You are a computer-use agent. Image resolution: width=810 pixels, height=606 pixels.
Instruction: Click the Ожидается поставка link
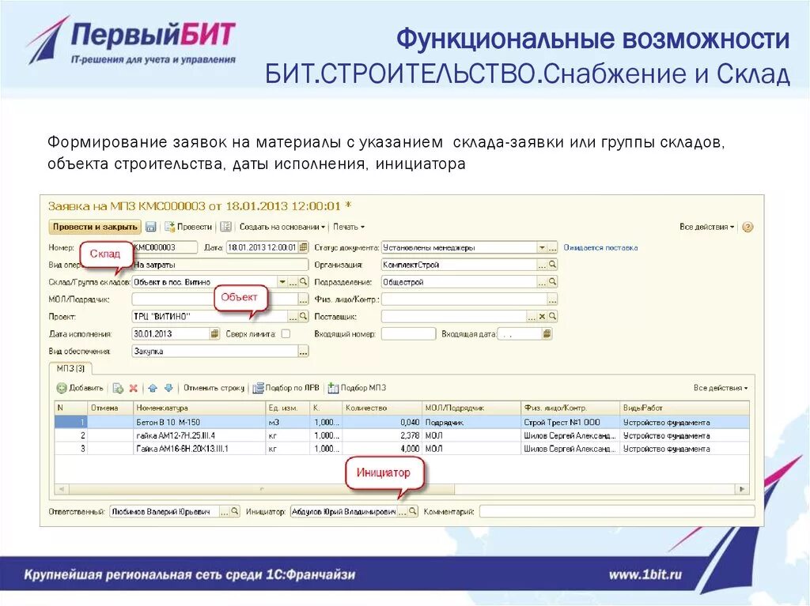[600, 248]
